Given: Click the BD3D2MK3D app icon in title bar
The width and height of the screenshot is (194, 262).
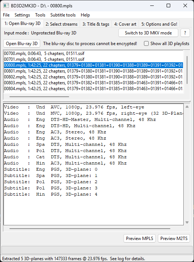Looking at the screenshot, I should (6, 5).
